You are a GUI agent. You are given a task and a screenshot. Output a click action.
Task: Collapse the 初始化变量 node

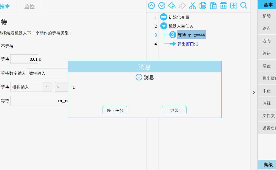point(164,17)
